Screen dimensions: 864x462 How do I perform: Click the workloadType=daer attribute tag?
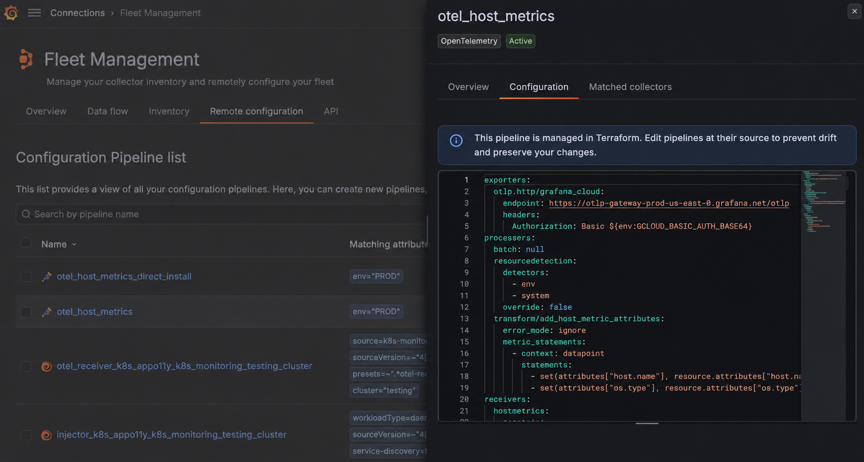point(388,418)
